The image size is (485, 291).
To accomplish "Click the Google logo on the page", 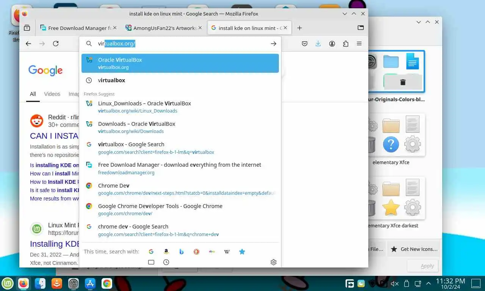I will point(45,70).
